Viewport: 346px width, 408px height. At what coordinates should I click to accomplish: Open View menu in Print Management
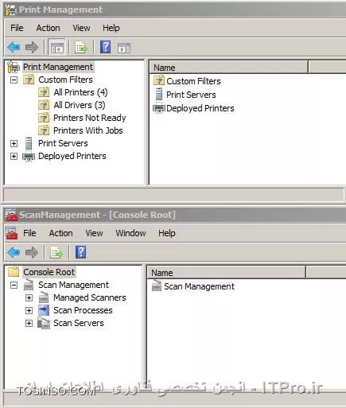click(x=81, y=28)
